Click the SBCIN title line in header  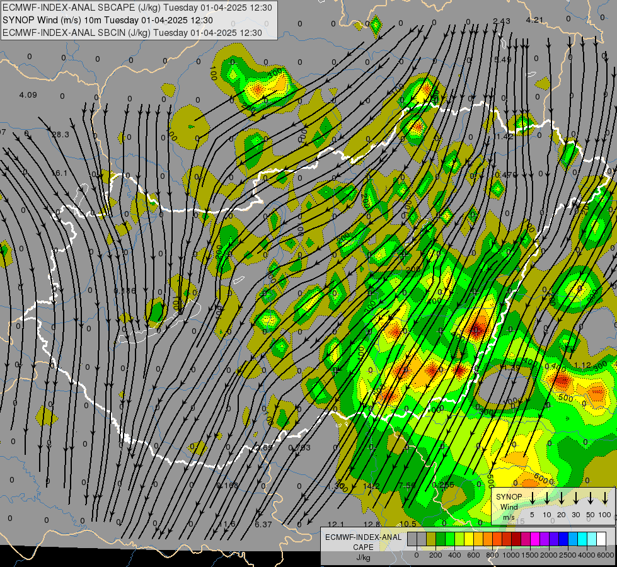(132, 33)
